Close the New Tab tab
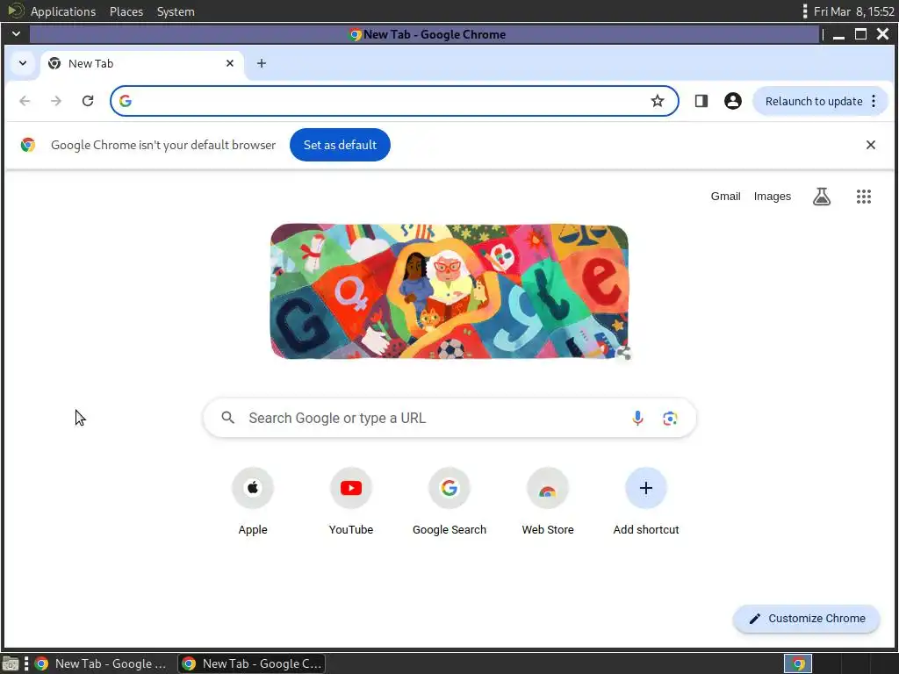 [230, 63]
